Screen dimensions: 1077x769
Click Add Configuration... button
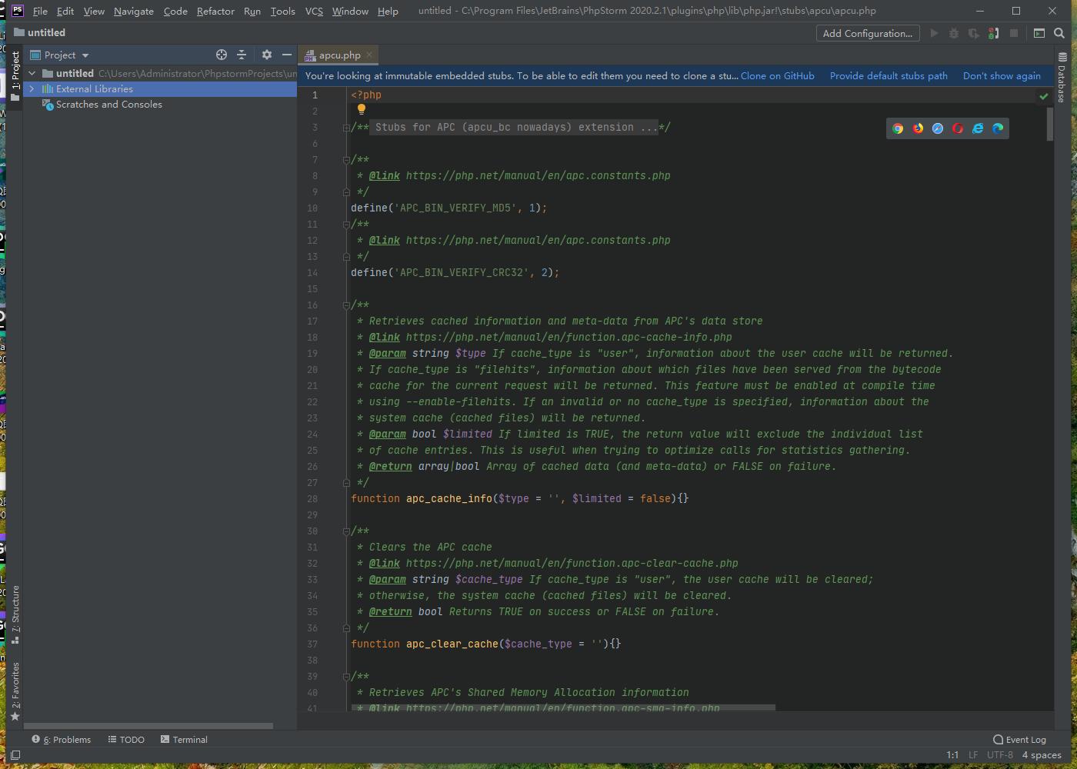pos(867,33)
